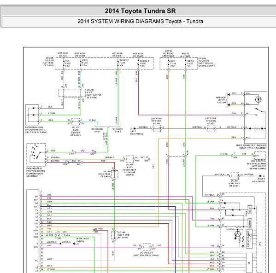
Task: Click the "WHT" wire label at pin 21
Action: [x=50, y=259]
